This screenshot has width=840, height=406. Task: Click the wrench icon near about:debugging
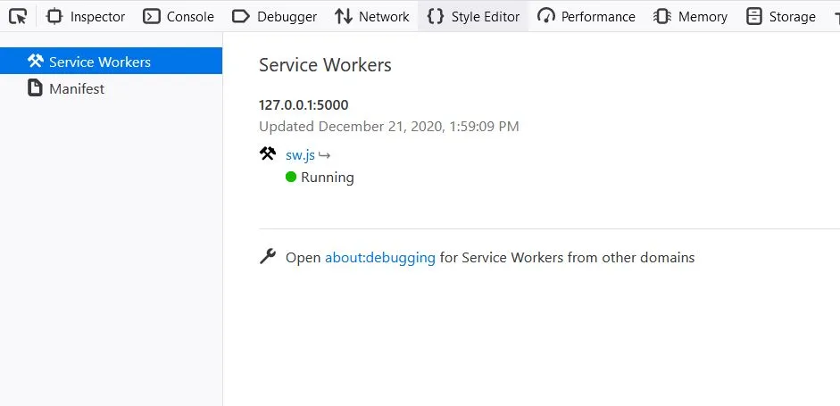click(x=268, y=257)
